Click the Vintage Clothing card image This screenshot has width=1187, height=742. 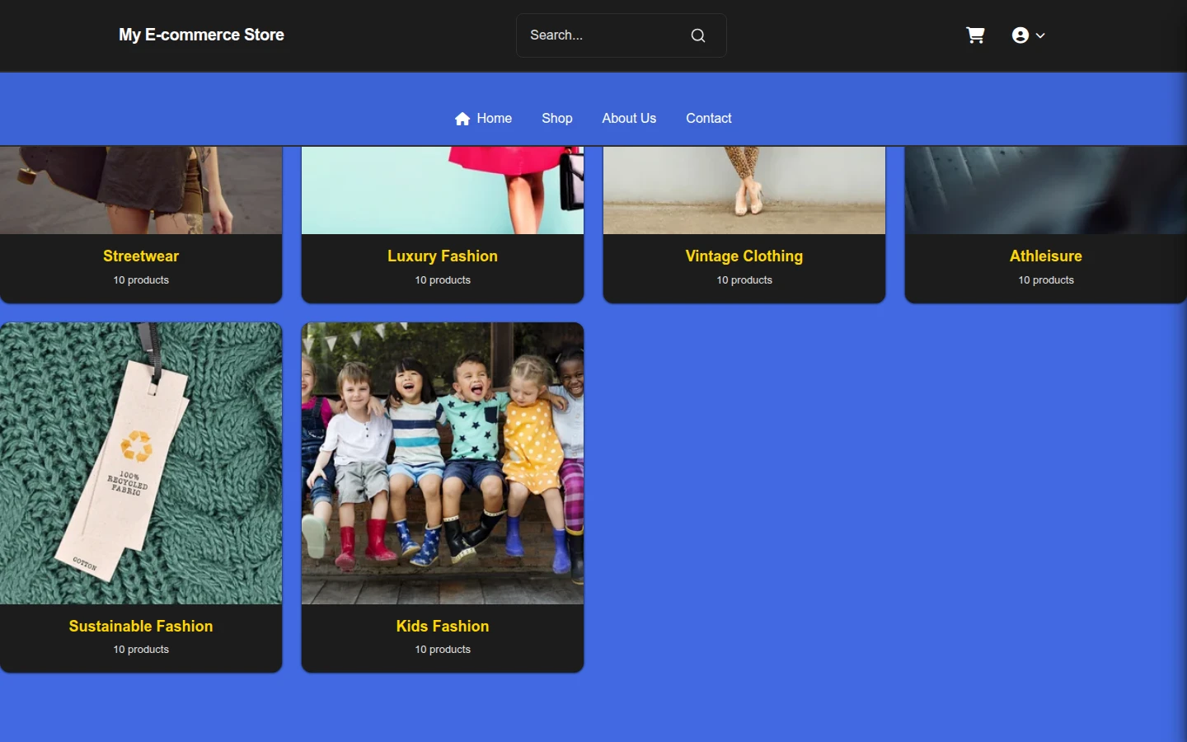point(744,190)
